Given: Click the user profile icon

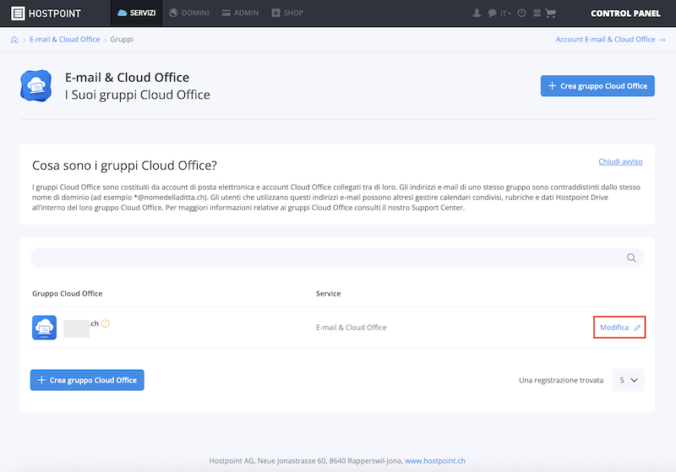Looking at the screenshot, I should 477,13.
